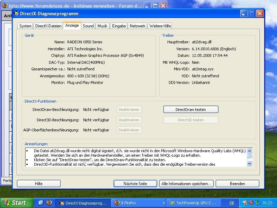Click the Anmerkungen scrollbar up arrow
This screenshot has height=208, width=277.
(249, 151)
